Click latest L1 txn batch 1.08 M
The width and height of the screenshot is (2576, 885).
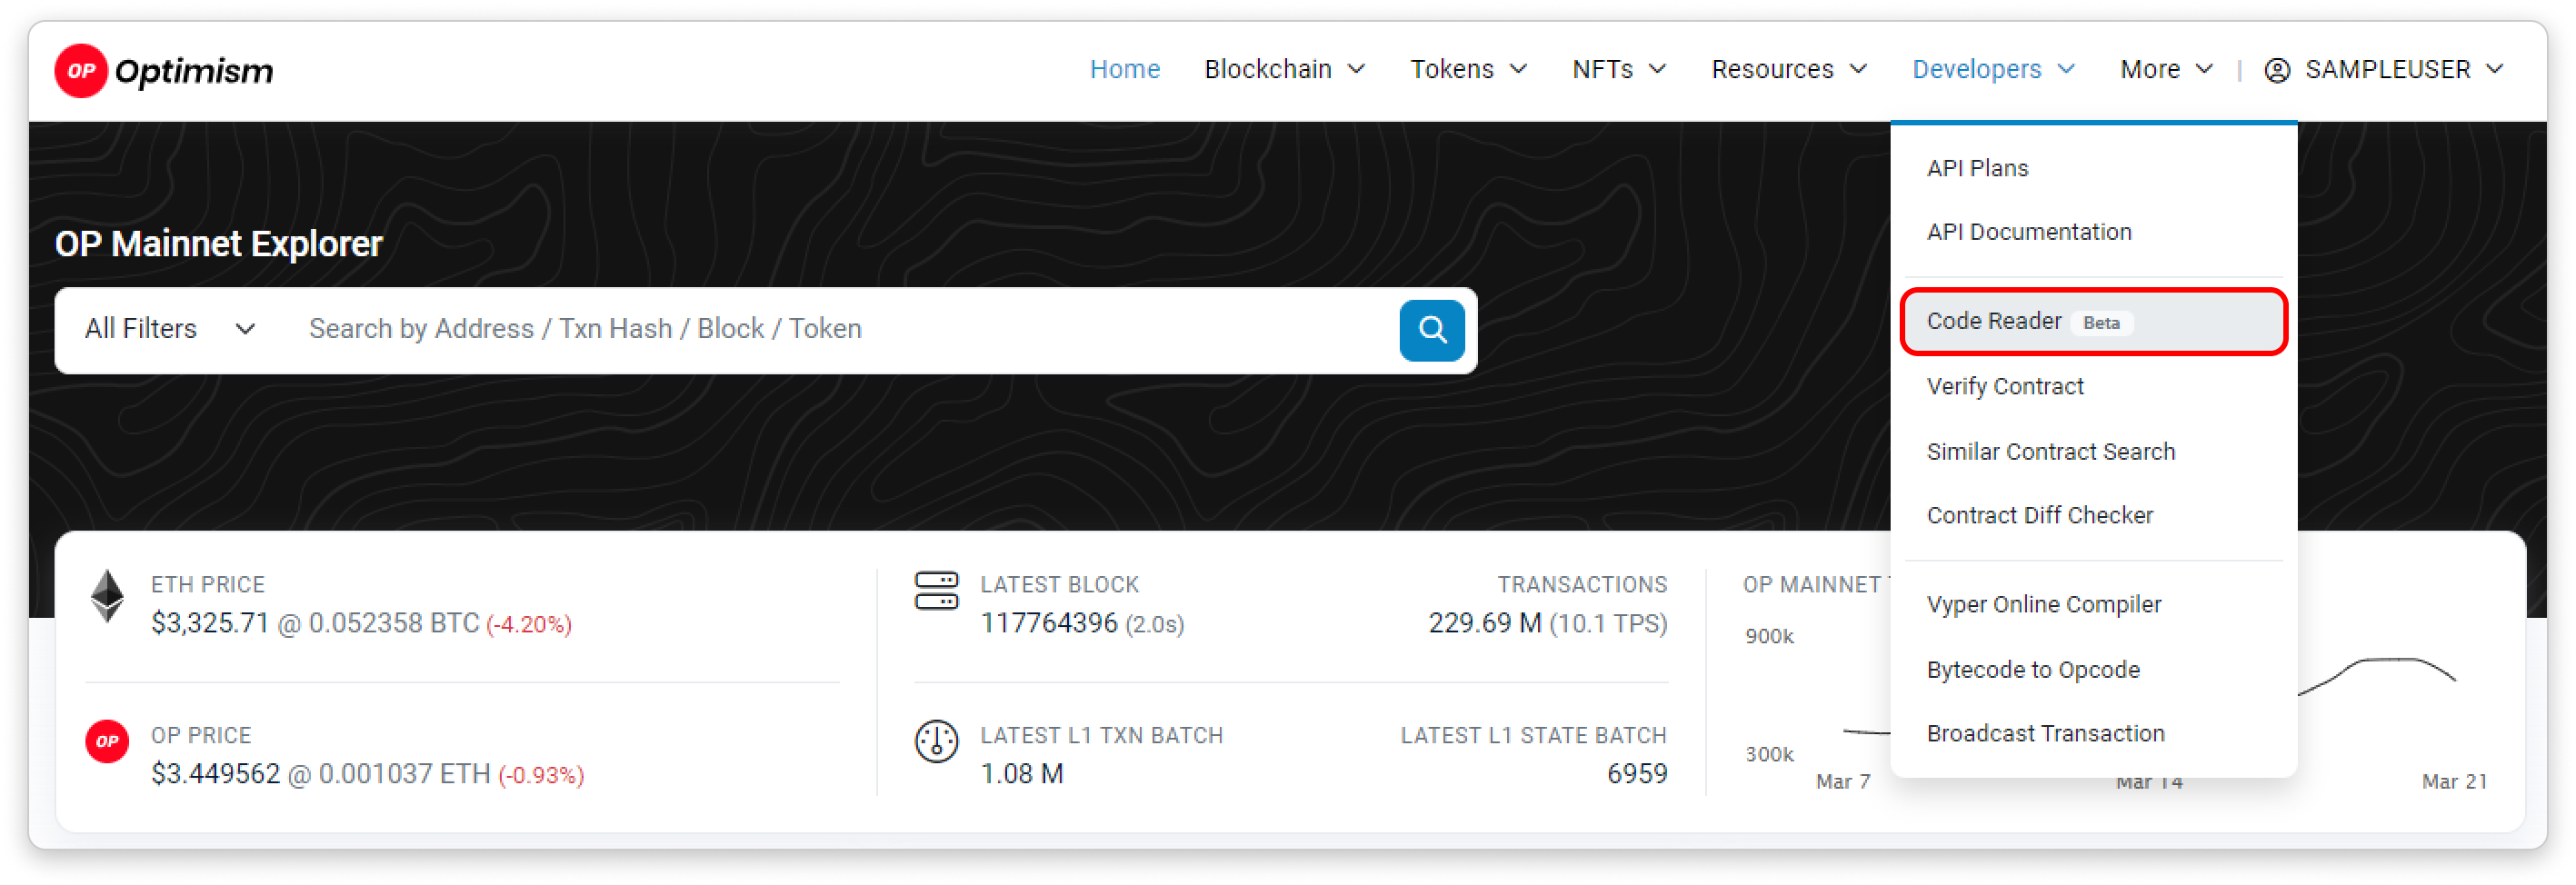coord(1021,775)
